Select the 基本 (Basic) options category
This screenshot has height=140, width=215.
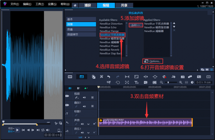(x=81, y=19)
